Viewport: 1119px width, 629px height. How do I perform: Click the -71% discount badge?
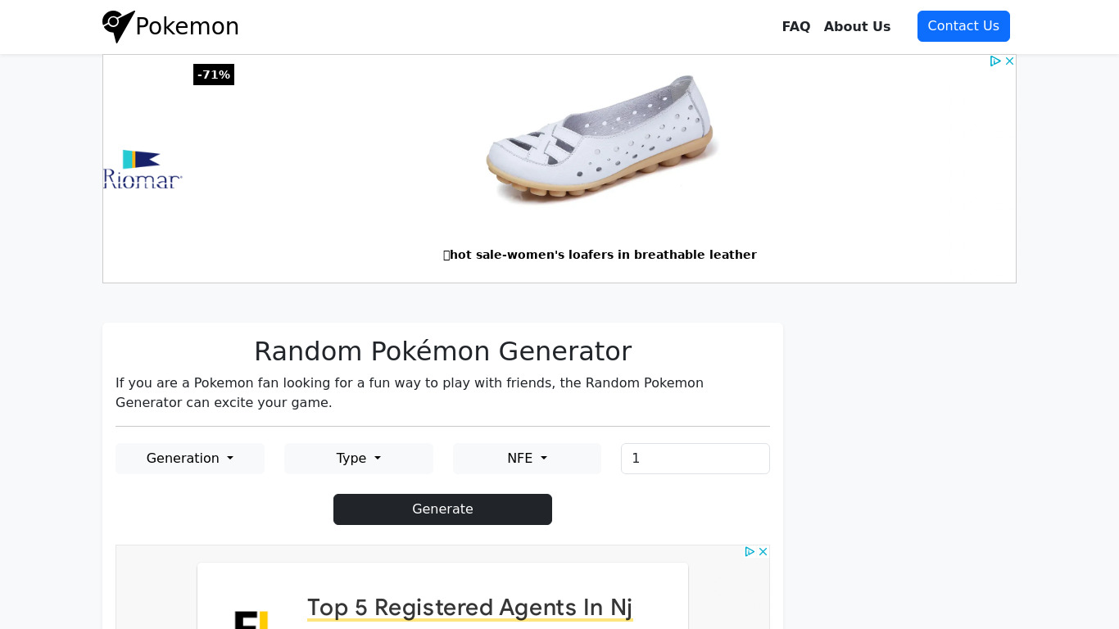click(214, 75)
